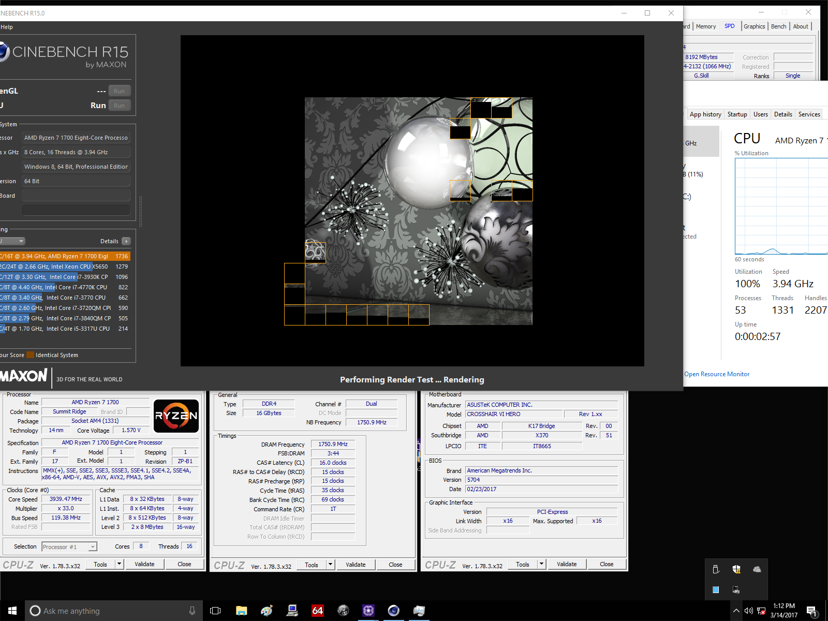Click the MAXON logo
The height and width of the screenshot is (621, 828).
(x=24, y=376)
